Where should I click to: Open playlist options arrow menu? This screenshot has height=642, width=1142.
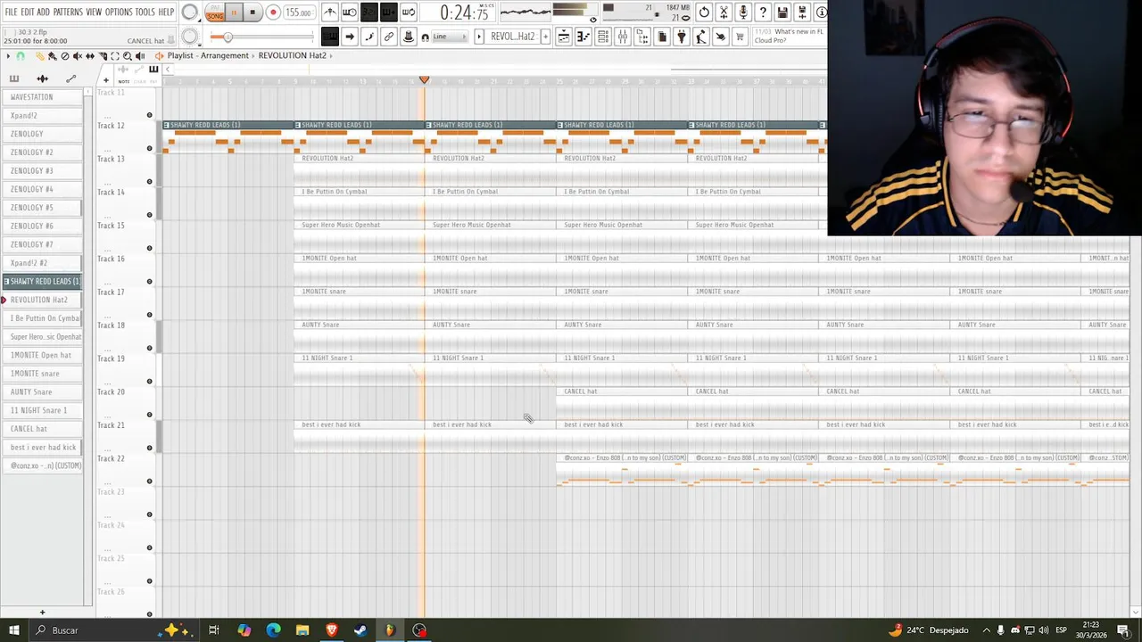tap(9, 56)
